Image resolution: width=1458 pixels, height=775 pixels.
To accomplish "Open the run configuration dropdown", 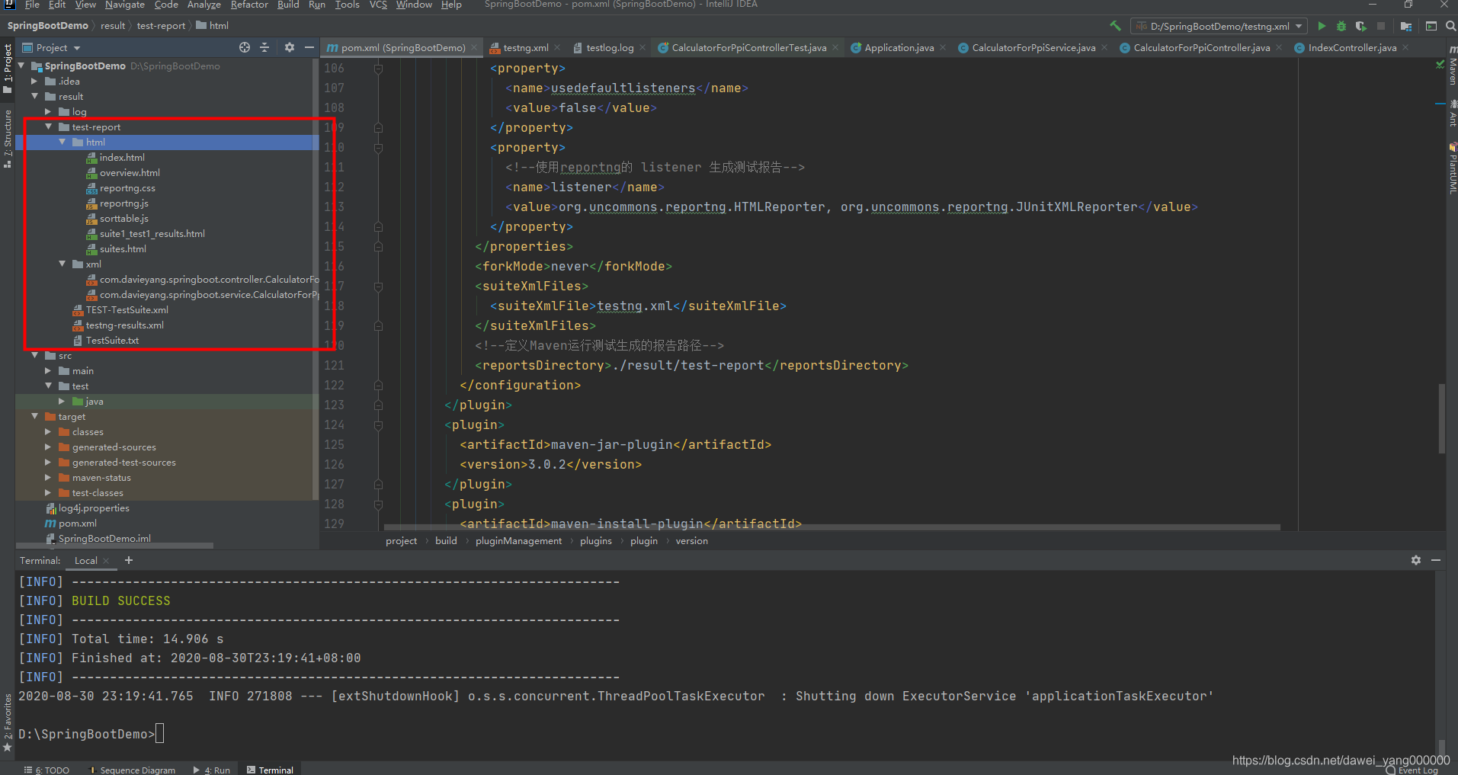I will [x=1219, y=26].
